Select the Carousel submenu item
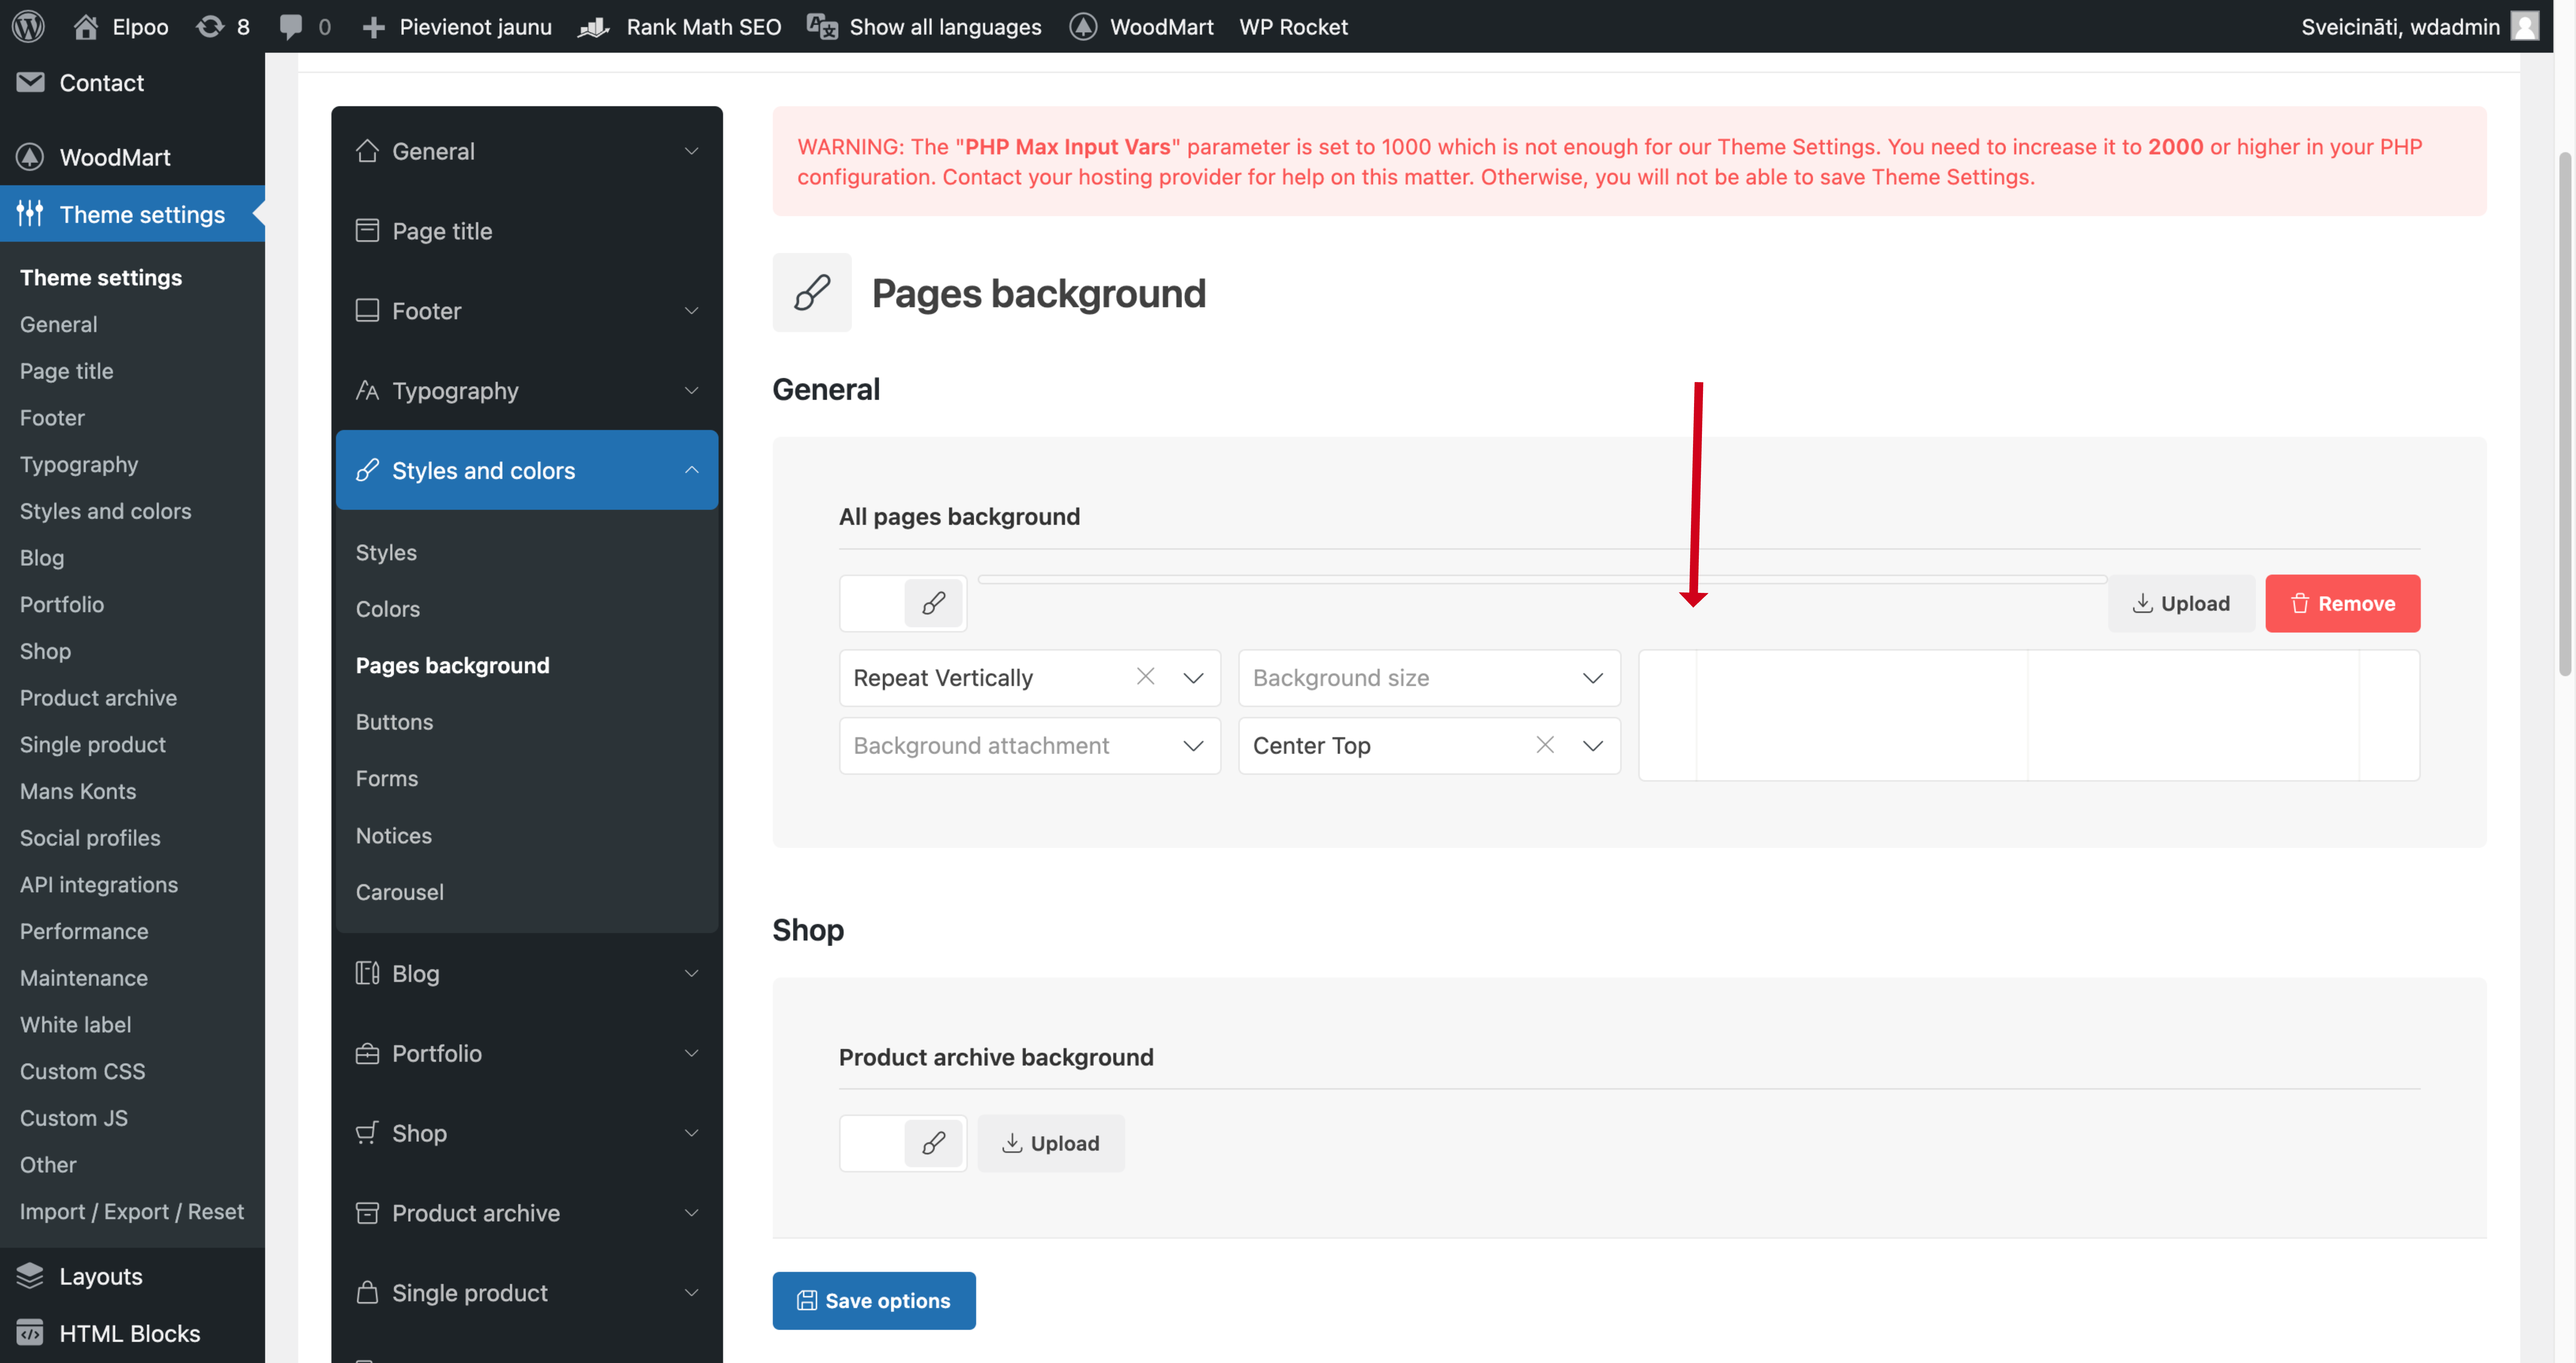The image size is (2576, 1363). click(400, 892)
